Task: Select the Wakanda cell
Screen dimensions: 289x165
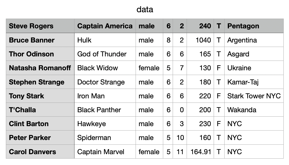Action: 254,110
